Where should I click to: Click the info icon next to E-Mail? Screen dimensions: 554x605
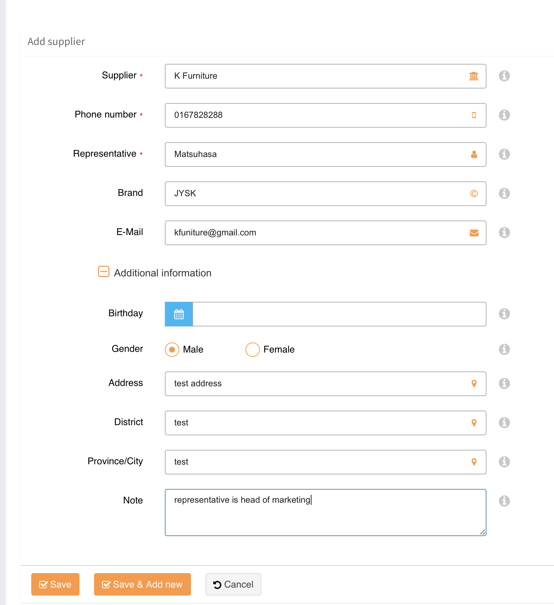pos(504,232)
